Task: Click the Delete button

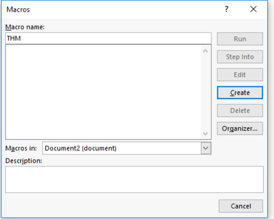Action: tap(240, 110)
